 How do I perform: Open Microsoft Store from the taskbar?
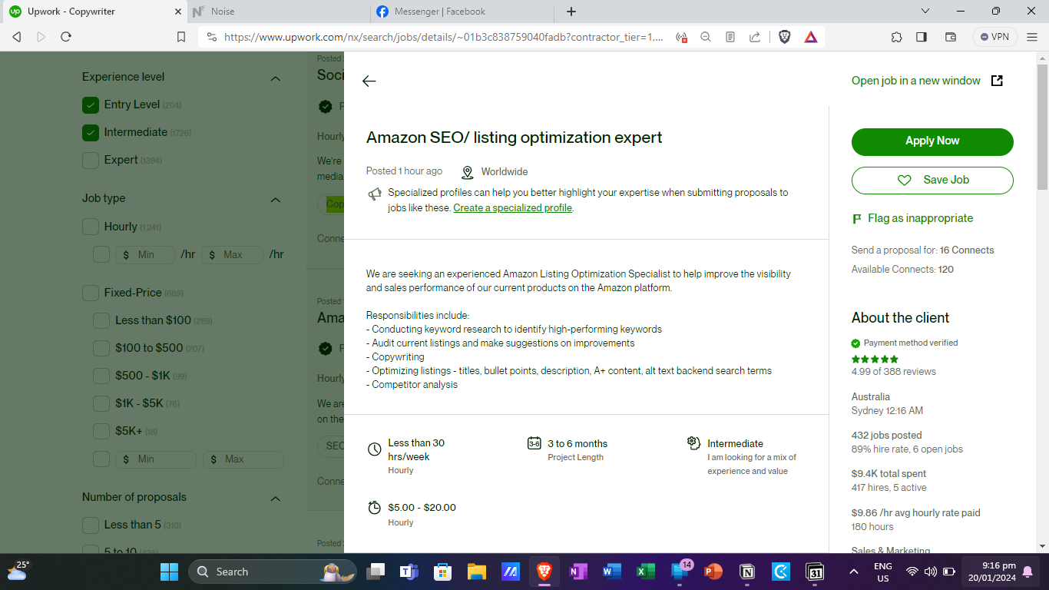pos(442,572)
